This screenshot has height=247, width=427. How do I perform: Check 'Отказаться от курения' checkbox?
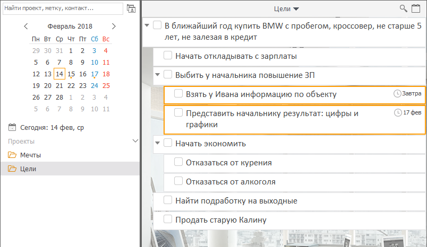point(178,162)
